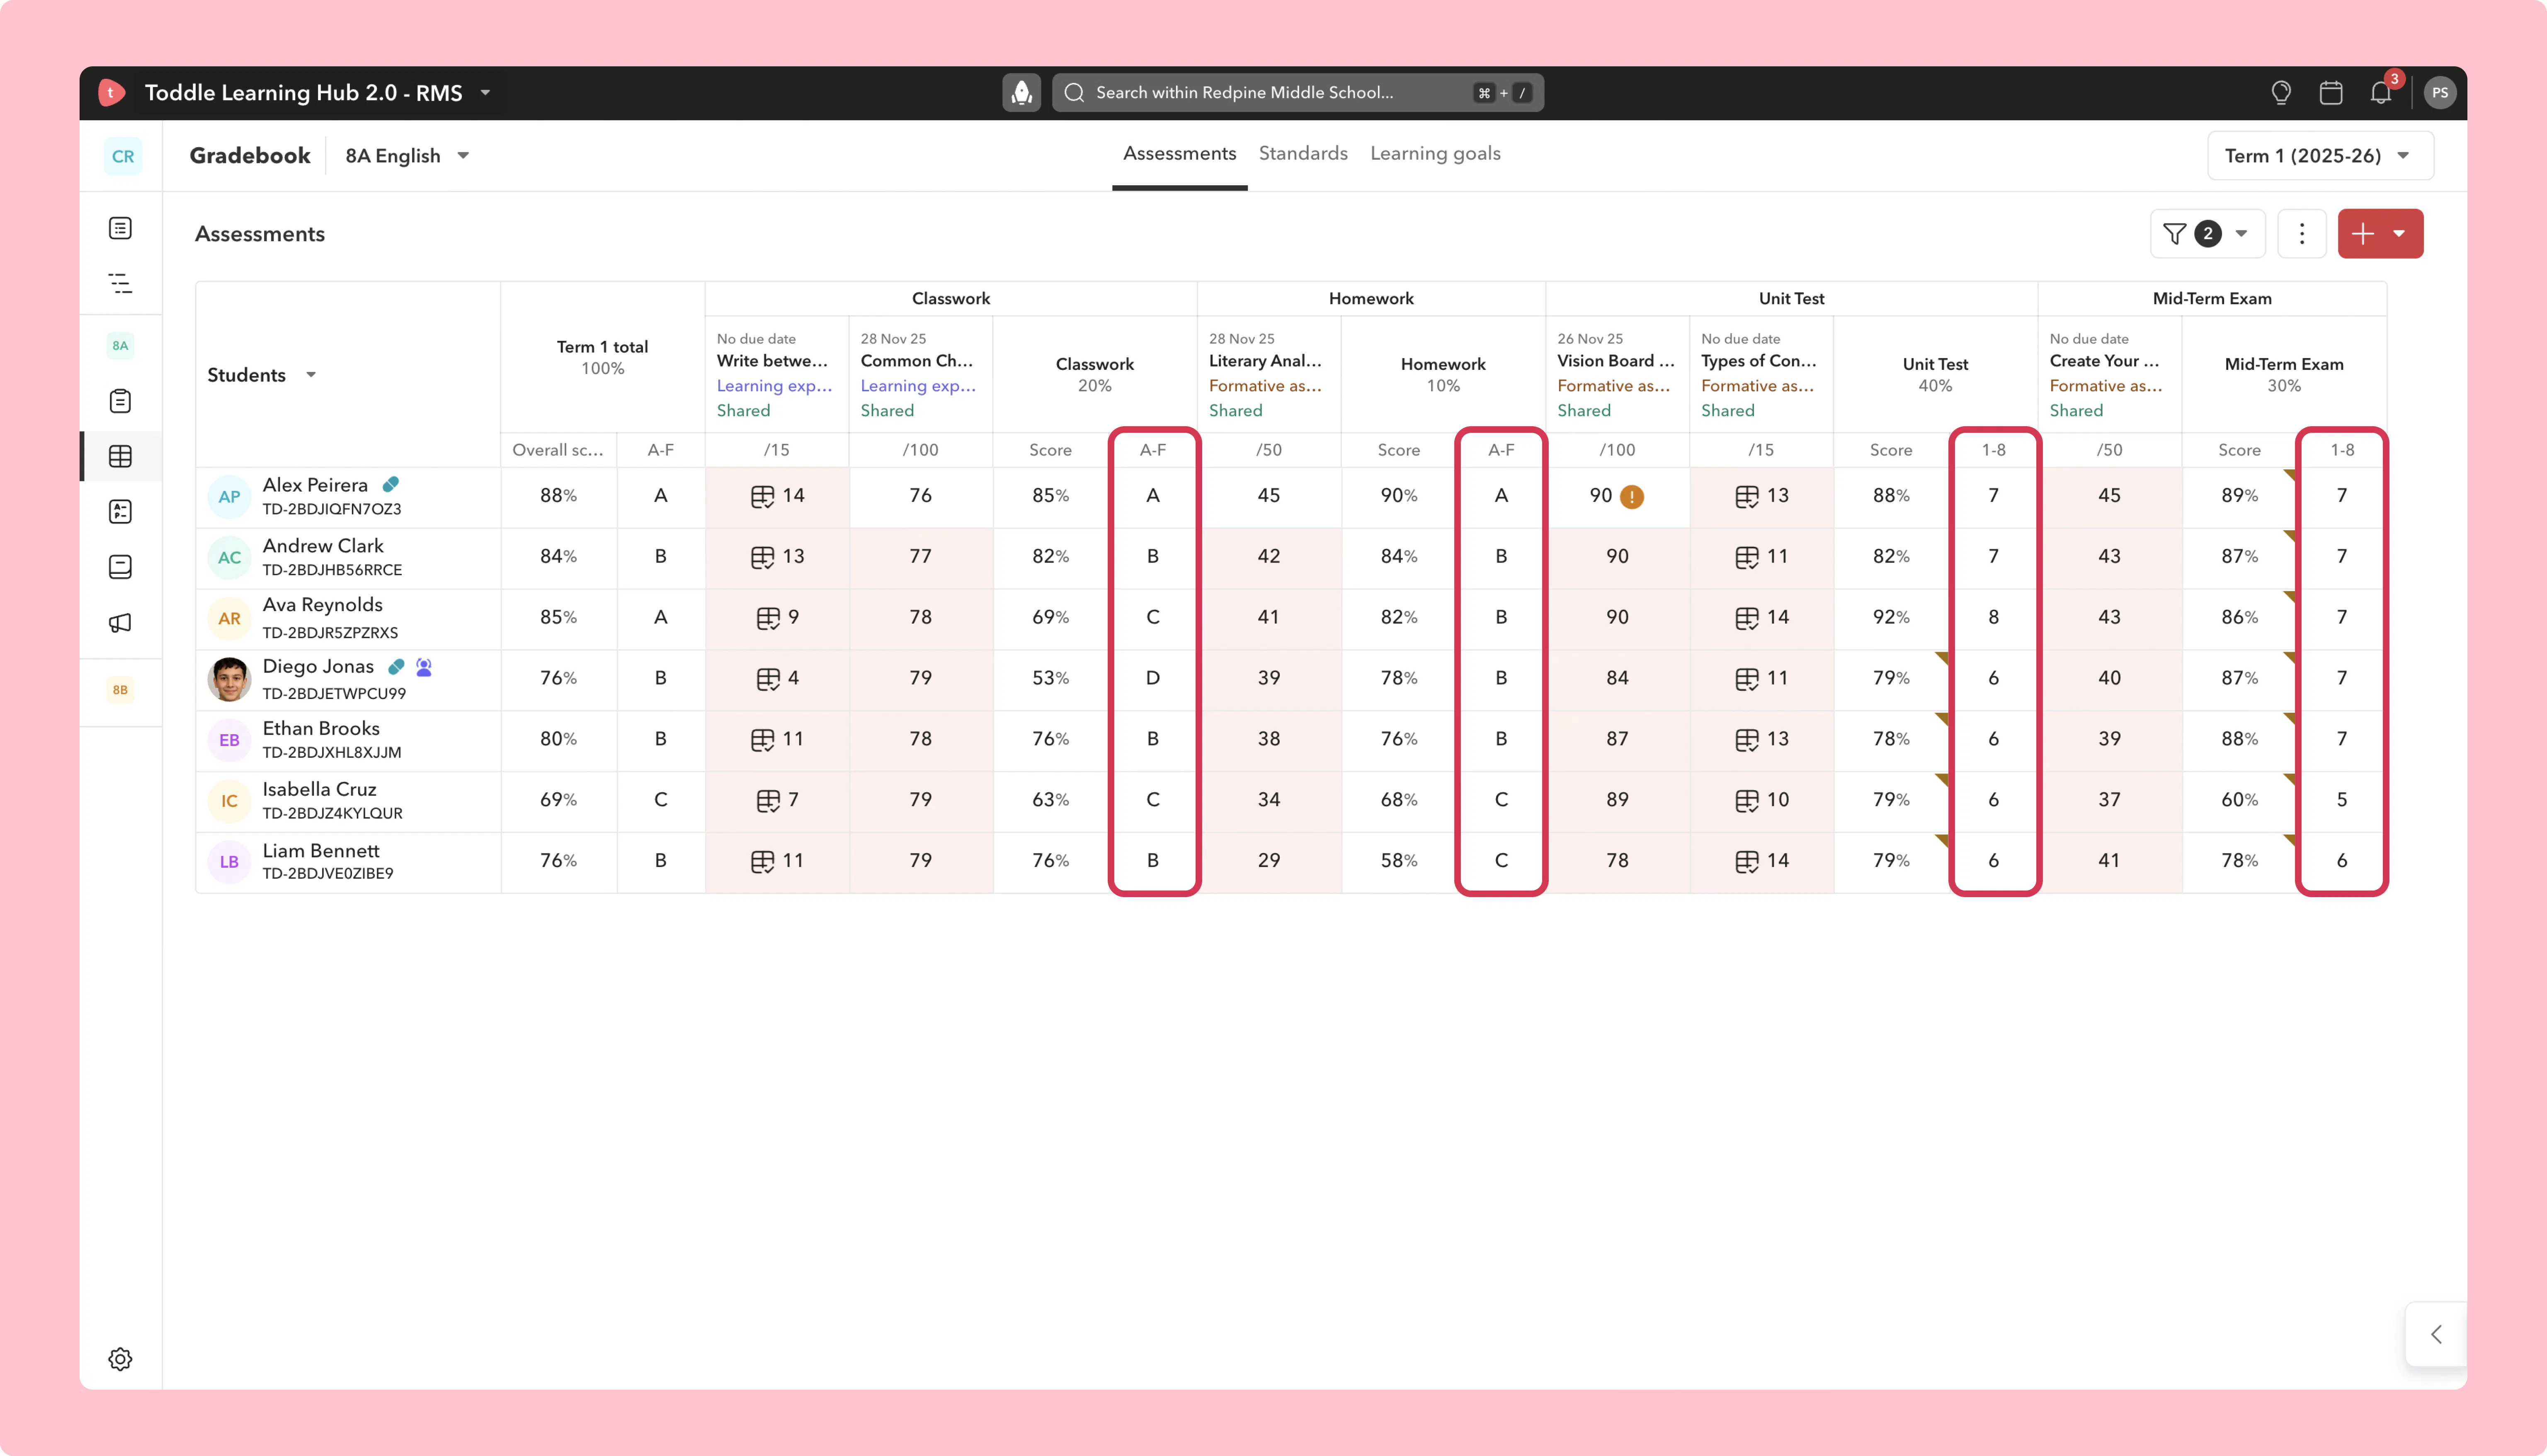Open the checklist report icon in sidebar
Image resolution: width=2547 pixels, height=1456 pixels.
click(x=120, y=512)
